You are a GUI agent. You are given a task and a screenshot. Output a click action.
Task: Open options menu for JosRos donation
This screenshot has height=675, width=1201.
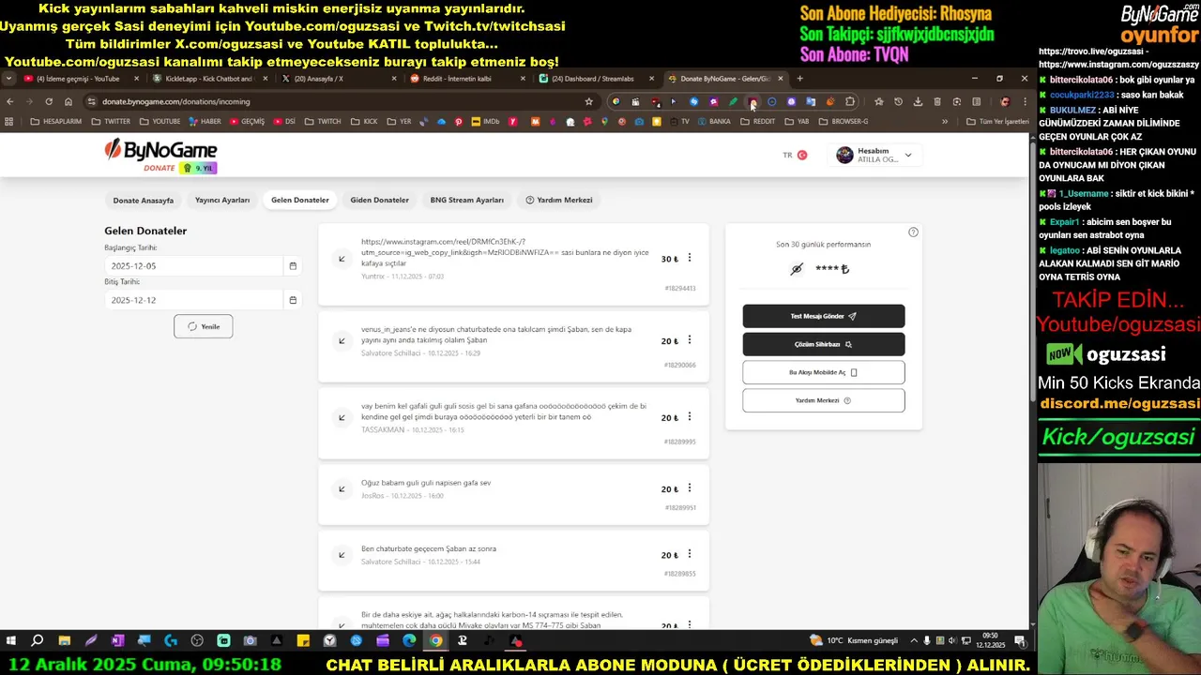[x=690, y=488]
